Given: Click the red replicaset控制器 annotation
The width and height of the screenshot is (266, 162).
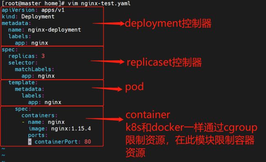Looking at the screenshot, I should point(164,62).
